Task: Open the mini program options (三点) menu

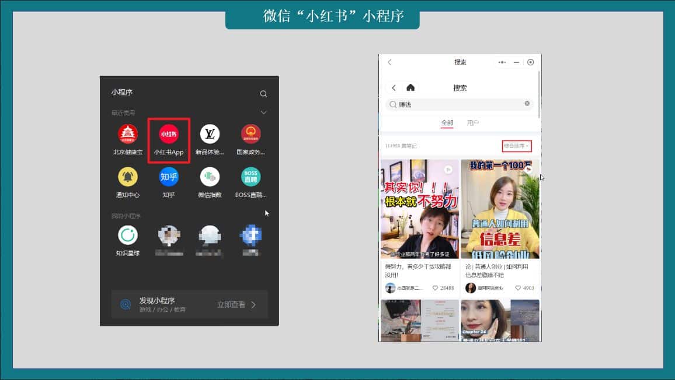Action: tap(501, 62)
